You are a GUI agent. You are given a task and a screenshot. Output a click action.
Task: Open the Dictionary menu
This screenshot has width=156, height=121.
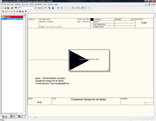click(x=25, y=4)
